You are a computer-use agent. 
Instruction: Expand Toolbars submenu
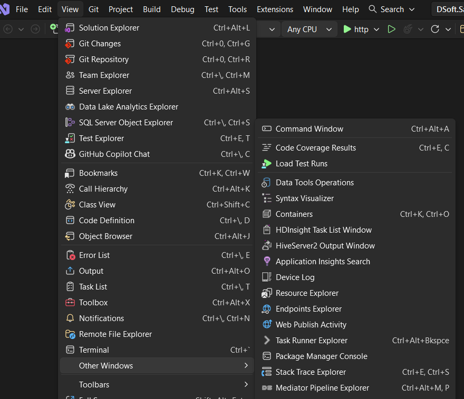[x=157, y=385]
